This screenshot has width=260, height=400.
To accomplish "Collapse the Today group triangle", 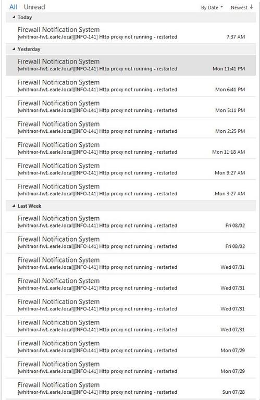I will click(x=14, y=17).
